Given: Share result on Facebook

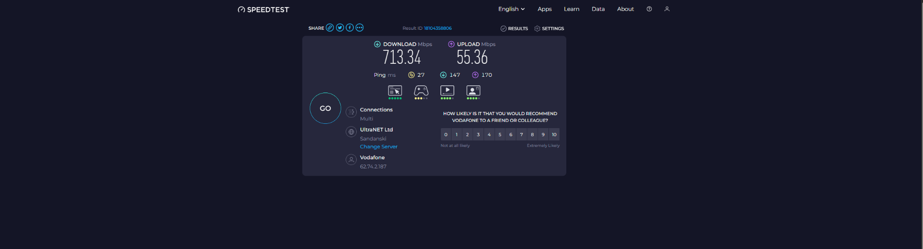Looking at the screenshot, I should click(349, 28).
